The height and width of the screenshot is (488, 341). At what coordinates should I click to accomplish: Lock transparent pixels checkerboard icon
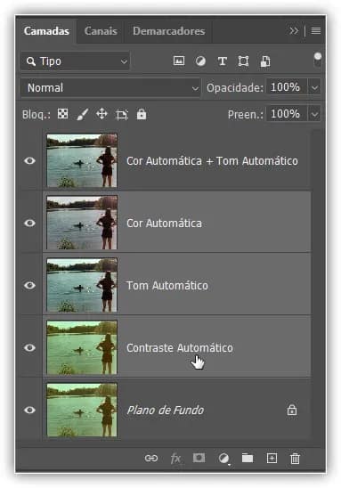pyautogui.click(x=63, y=114)
